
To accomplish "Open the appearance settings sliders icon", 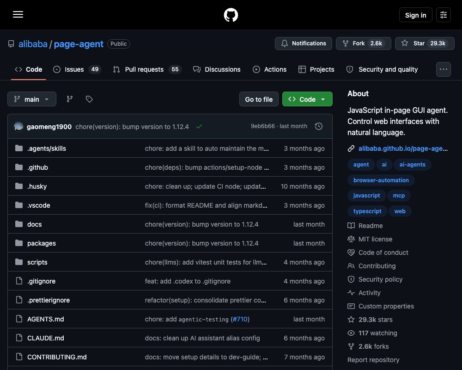I will [443, 15].
